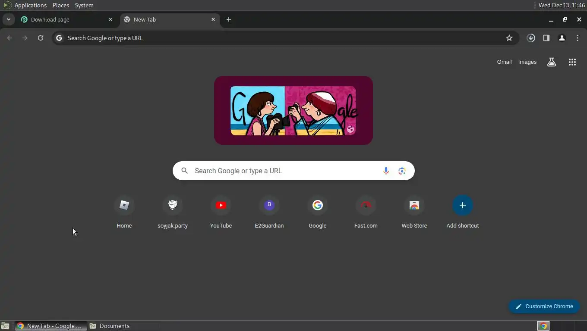587x331 pixels.
Task: Share the doodle via the share icon
Action: tap(350, 129)
